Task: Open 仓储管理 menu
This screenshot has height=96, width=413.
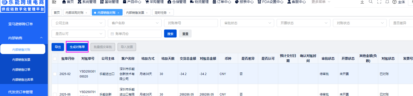Action: click(177, 2)
